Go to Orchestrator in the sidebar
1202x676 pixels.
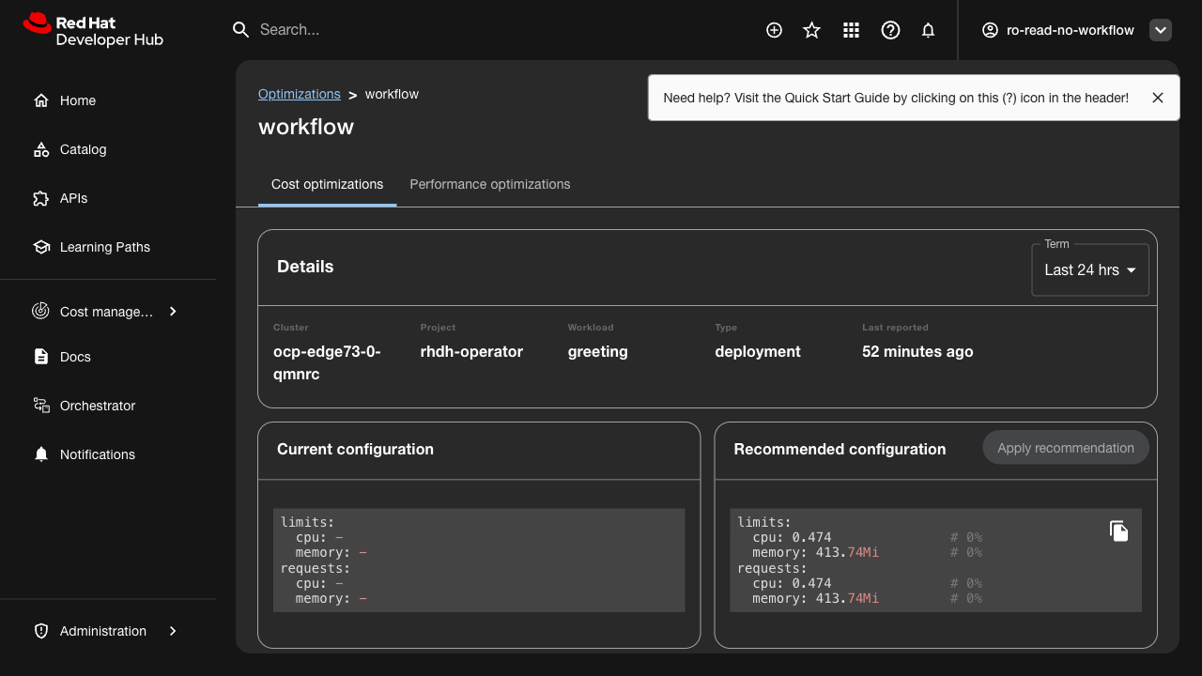[x=98, y=406]
